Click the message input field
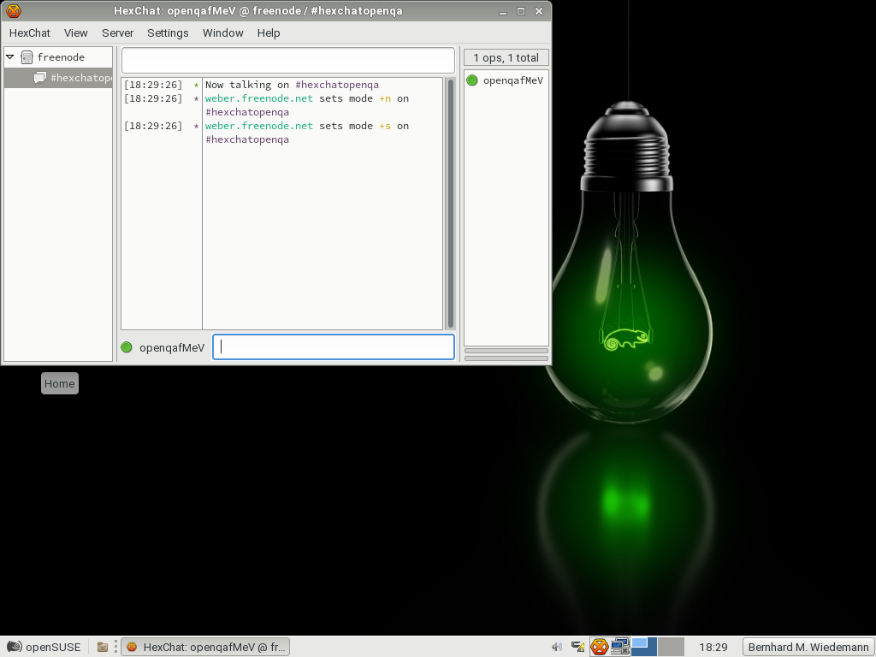 click(x=334, y=346)
